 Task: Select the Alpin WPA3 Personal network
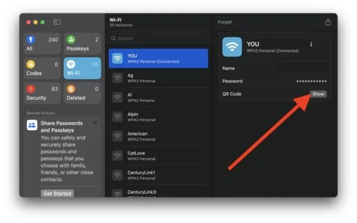[x=159, y=117]
